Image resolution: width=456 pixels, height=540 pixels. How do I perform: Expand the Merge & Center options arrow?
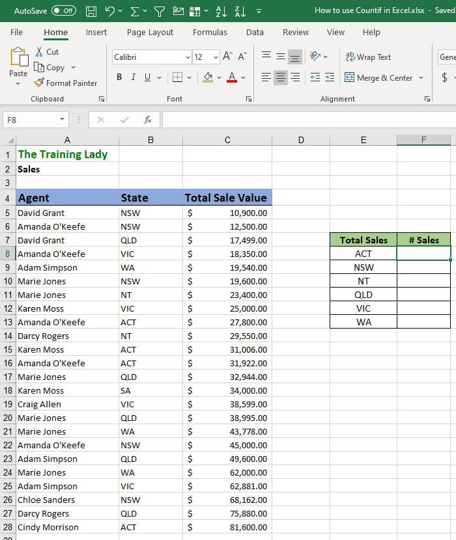pos(421,78)
